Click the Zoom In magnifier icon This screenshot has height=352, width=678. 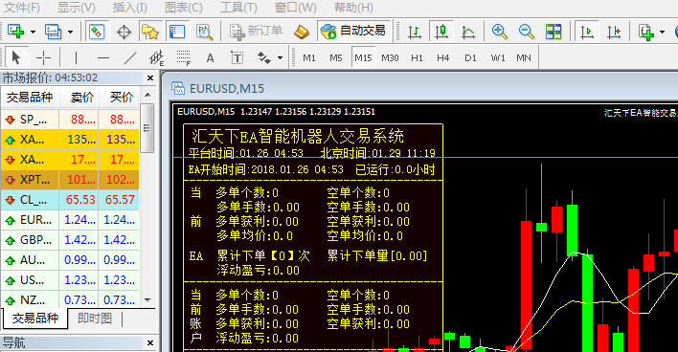point(500,32)
